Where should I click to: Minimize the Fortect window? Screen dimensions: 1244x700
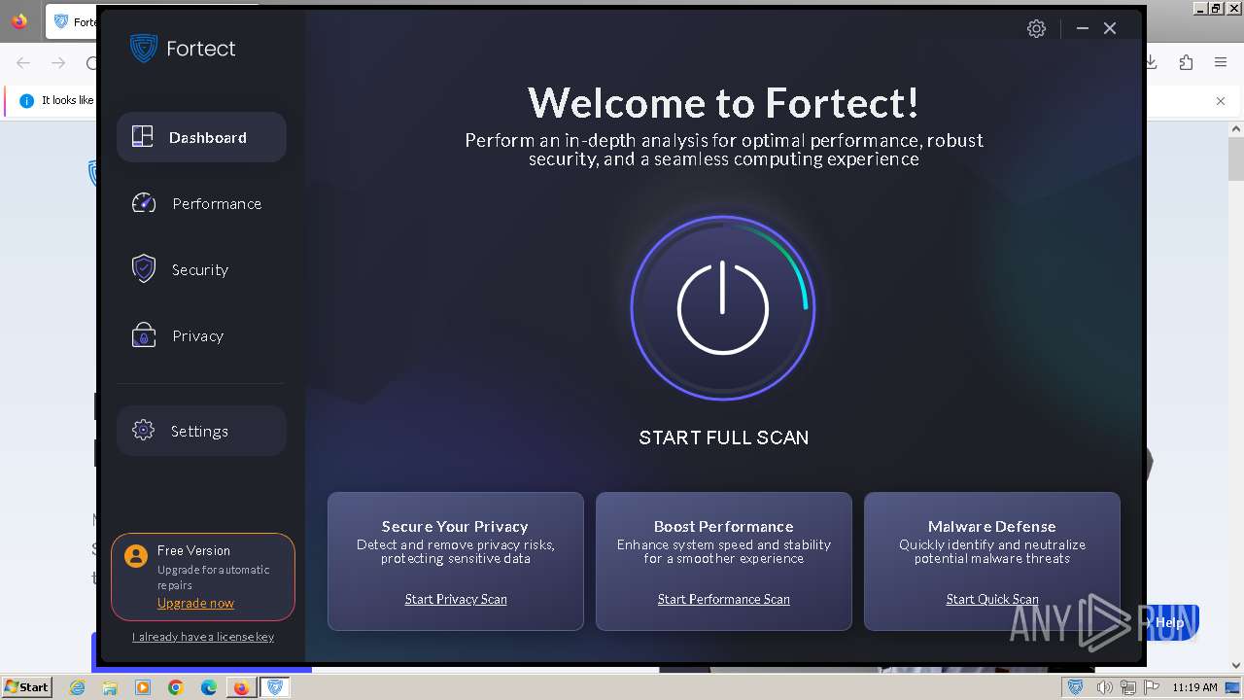point(1082,28)
